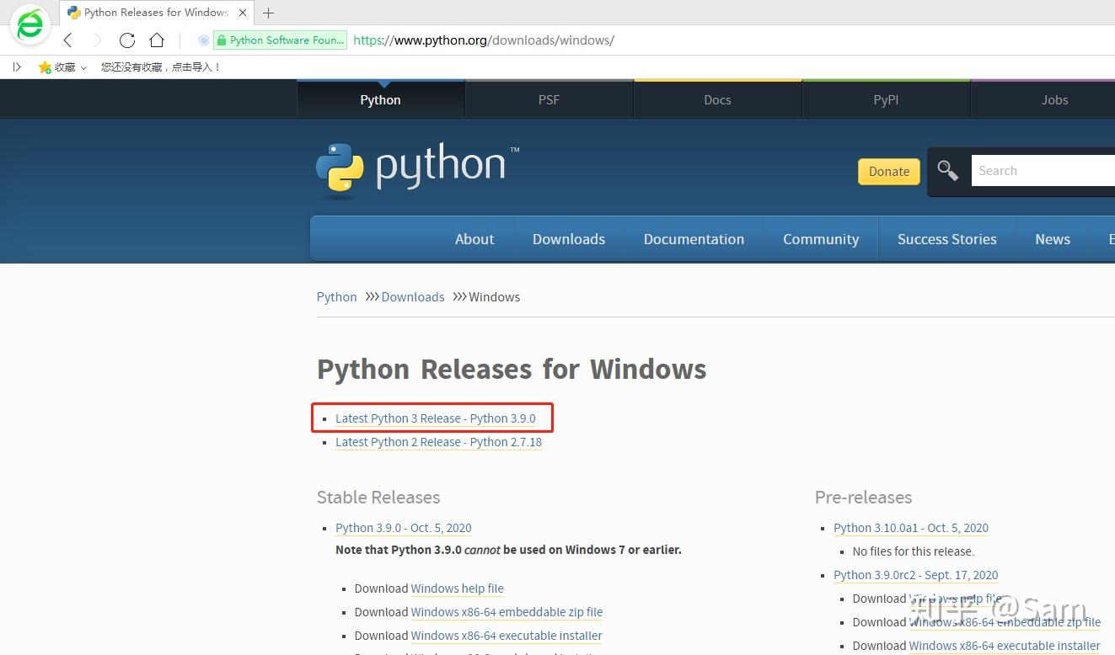Open the Python 3.10.0a1 pre-release link
The image size is (1115, 655).
911,528
